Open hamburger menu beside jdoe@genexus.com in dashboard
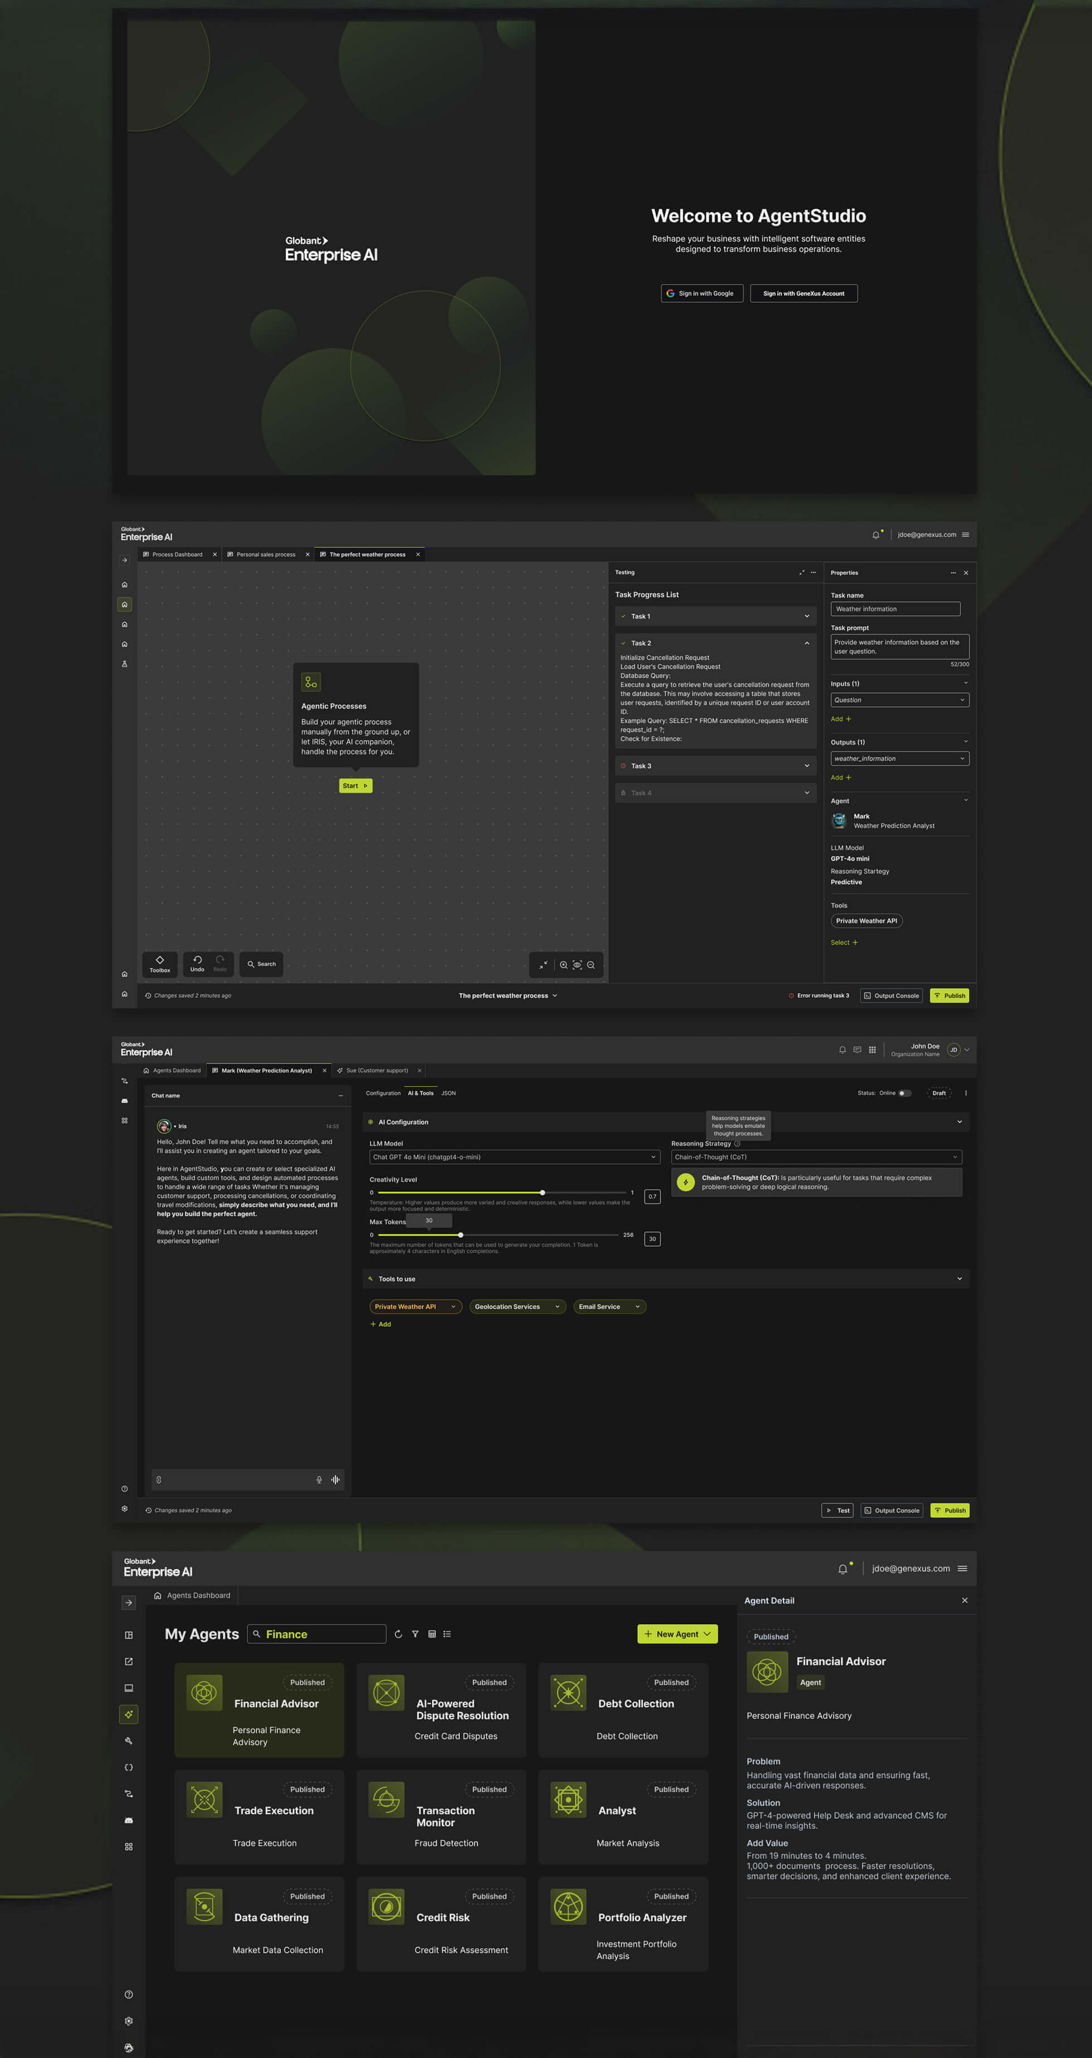Screen dimensions: 1092x2058 [963, 1569]
